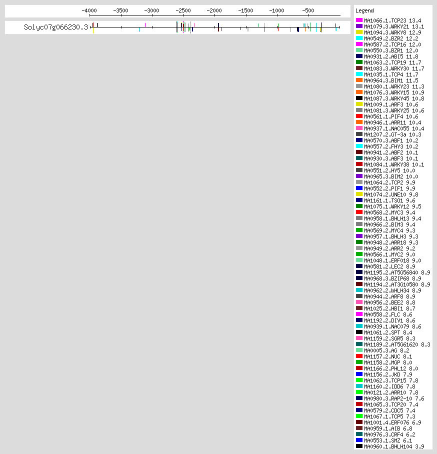Click the MA0552.2.PIF1 blue swatch
This screenshot has width=437, height=454.
pyautogui.click(x=359, y=188)
